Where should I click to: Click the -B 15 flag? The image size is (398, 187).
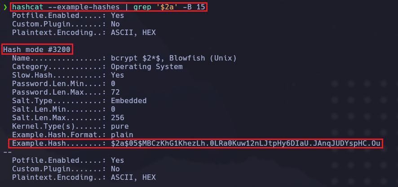pos(189,7)
